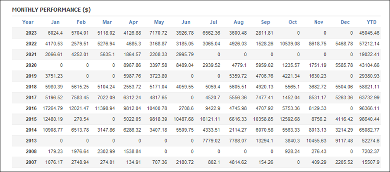Click the 2017 Nov value 8531.17

[317, 97]
